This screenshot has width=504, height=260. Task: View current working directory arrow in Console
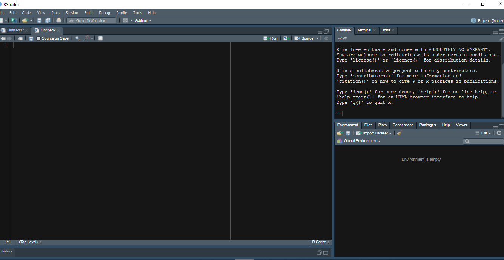(x=345, y=38)
